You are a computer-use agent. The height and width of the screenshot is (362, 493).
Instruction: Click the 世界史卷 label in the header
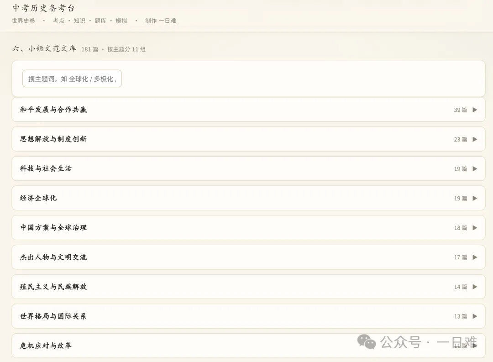23,21
